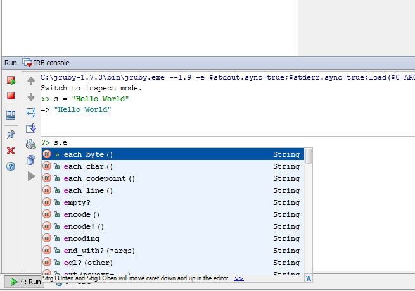Click the completion popup vertical scrollbar
The image size is (415, 291).
(309, 157)
